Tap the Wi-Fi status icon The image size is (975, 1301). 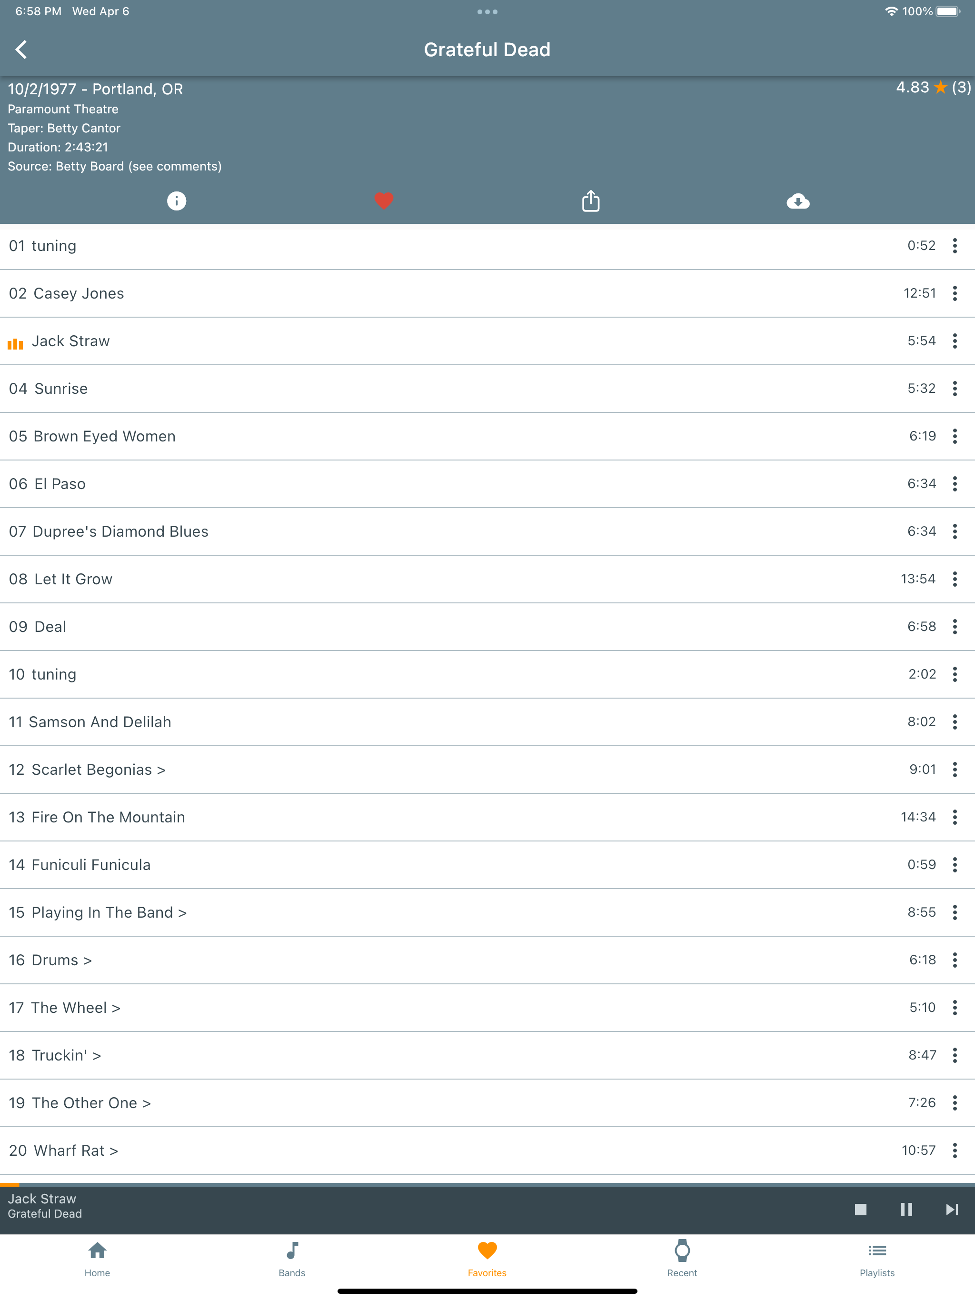(892, 12)
